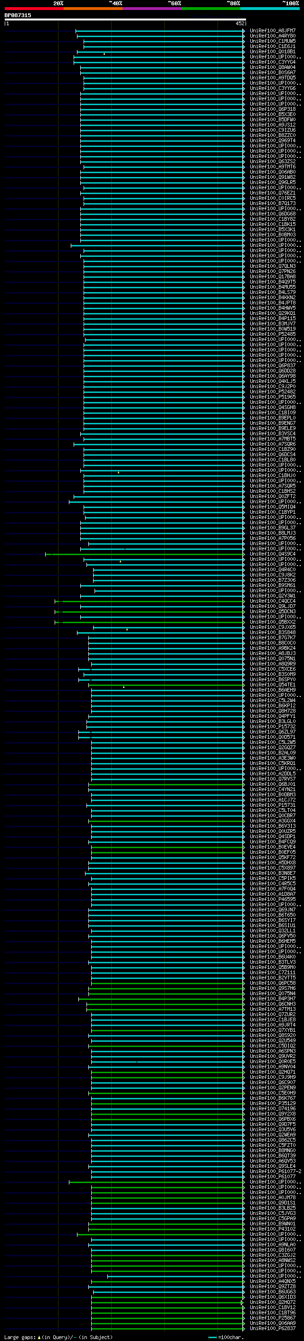Select the UniRef100_Q969T4 label
The image size is (304, 1341).
click(272, 140)
